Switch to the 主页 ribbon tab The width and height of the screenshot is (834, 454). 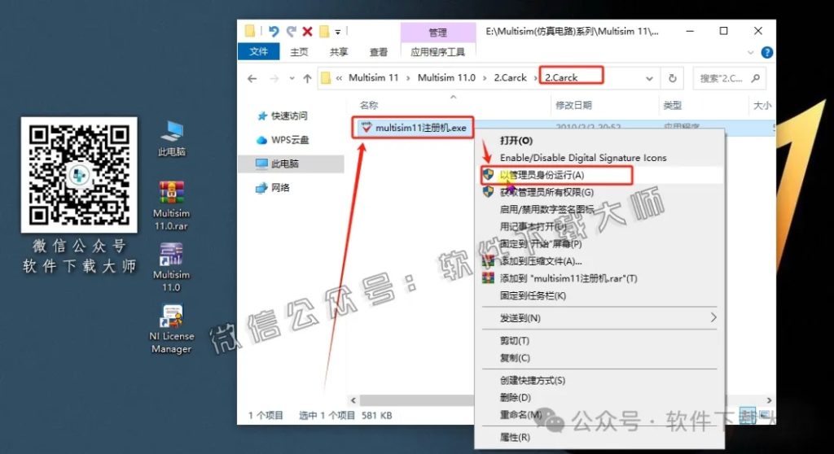(299, 51)
